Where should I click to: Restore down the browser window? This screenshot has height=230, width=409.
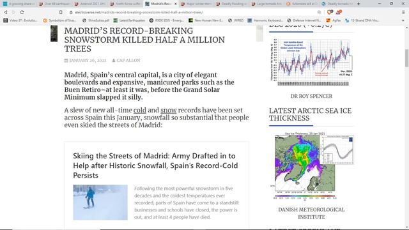click(x=391, y=4)
